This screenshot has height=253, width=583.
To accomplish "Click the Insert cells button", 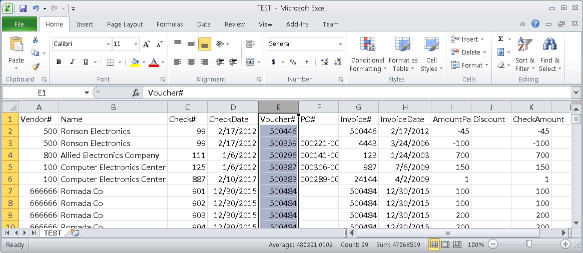I will pyautogui.click(x=468, y=39).
